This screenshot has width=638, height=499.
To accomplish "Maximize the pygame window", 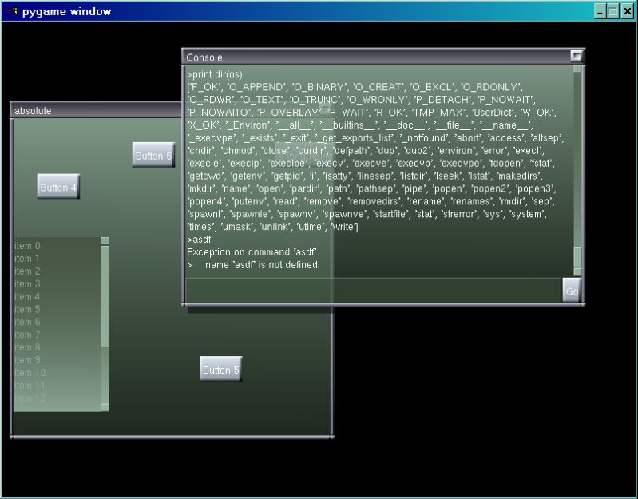I will [612, 11].
